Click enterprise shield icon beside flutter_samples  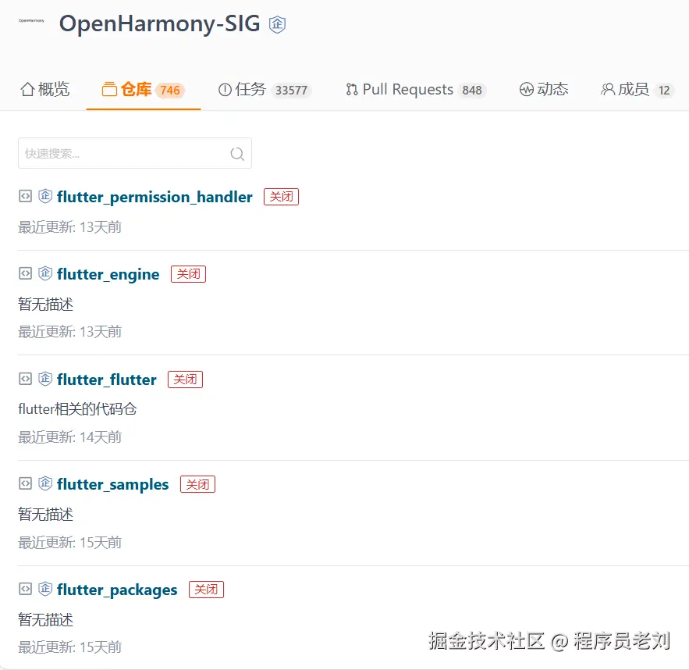[x=45, y=483]
